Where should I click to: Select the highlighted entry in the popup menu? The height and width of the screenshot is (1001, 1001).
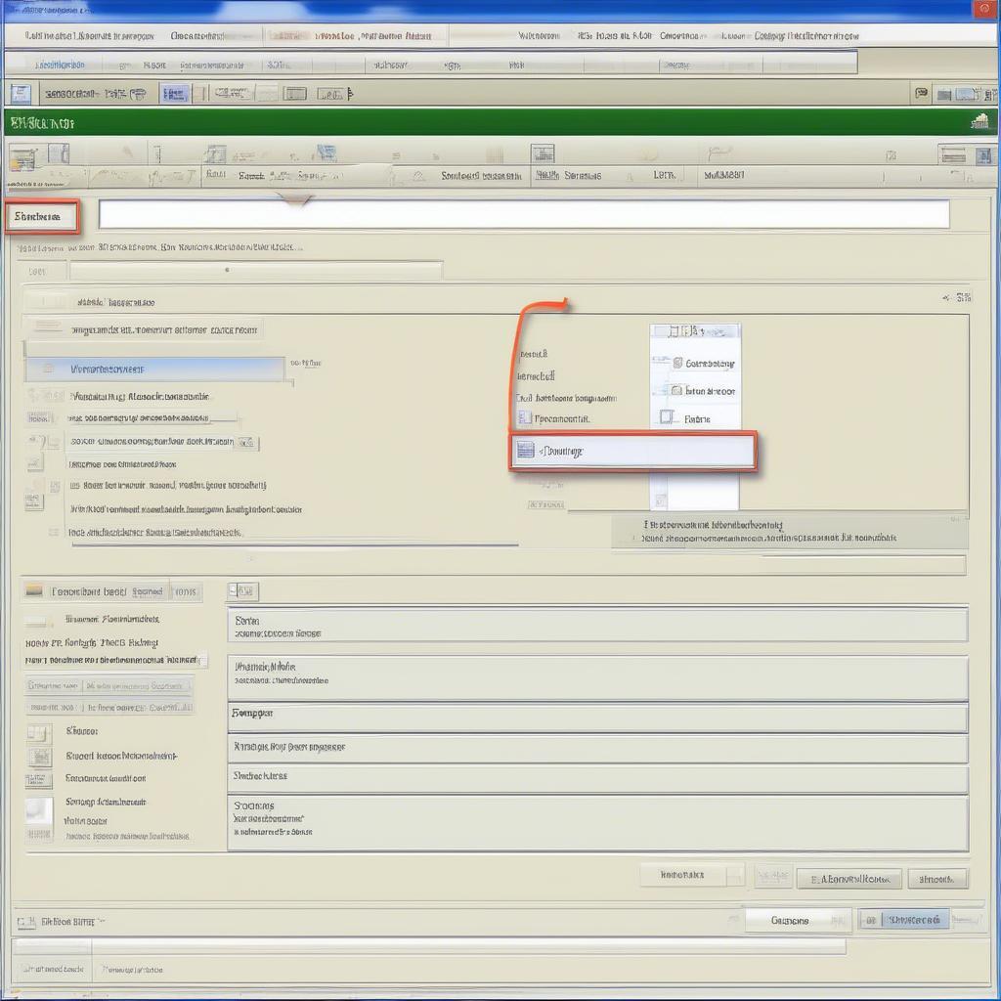(x=632, y=451)
